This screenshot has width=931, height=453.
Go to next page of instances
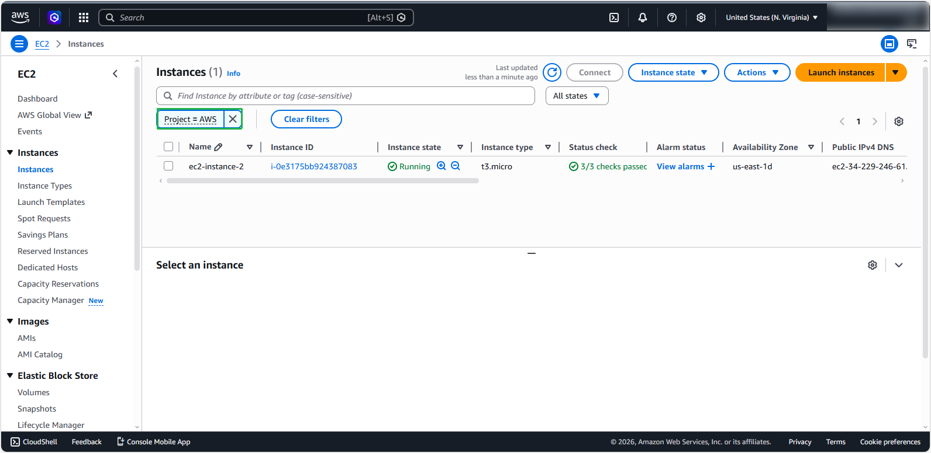pyautogui.click(x=875, y=121)
